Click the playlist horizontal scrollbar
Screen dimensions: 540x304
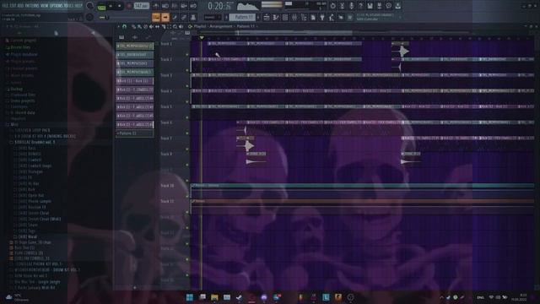pyautogui.click(x=294, y=32)
